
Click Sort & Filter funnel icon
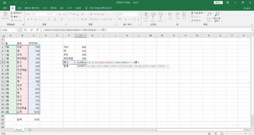click(209, 14)
